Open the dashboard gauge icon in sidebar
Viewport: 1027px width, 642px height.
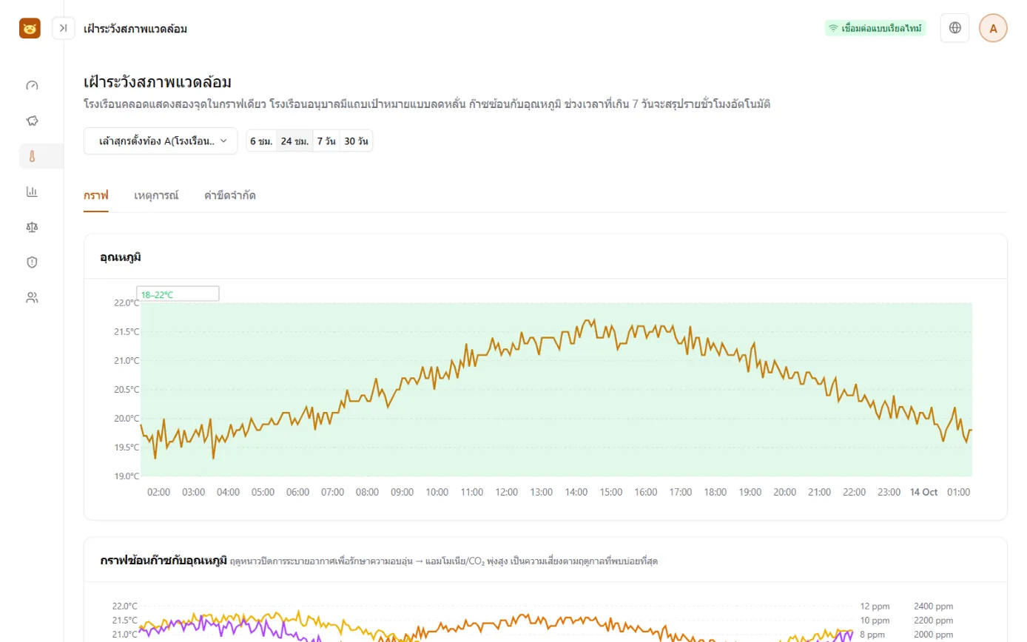(x=32, y=85)
